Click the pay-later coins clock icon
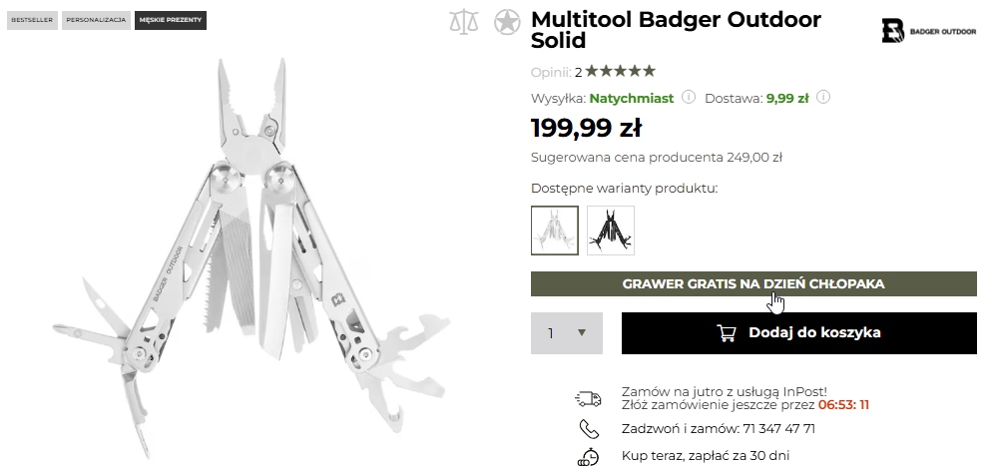This screenshot has width=998, height=474. click(588, 457)
